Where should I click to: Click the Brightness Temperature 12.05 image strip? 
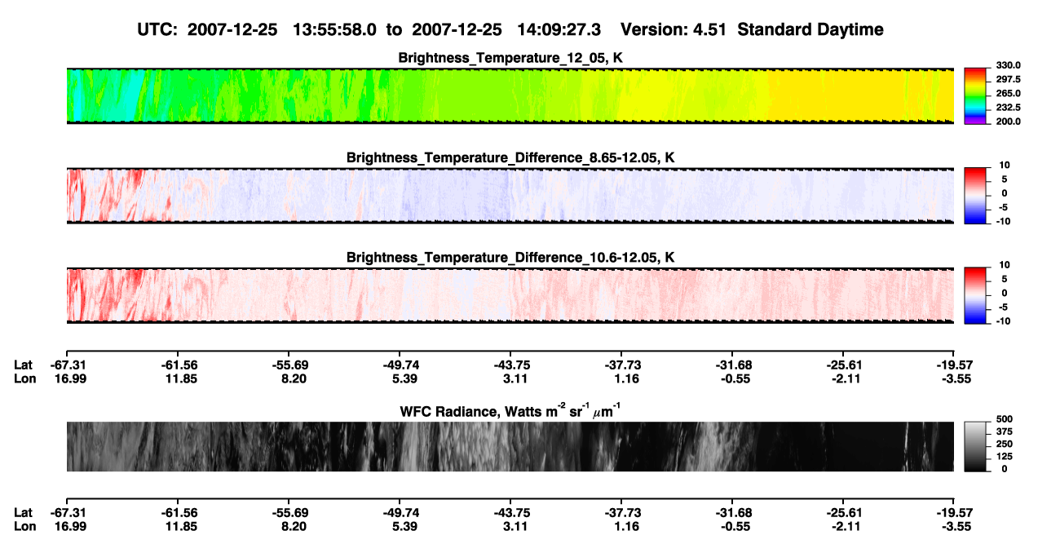(x=510, y=96)
